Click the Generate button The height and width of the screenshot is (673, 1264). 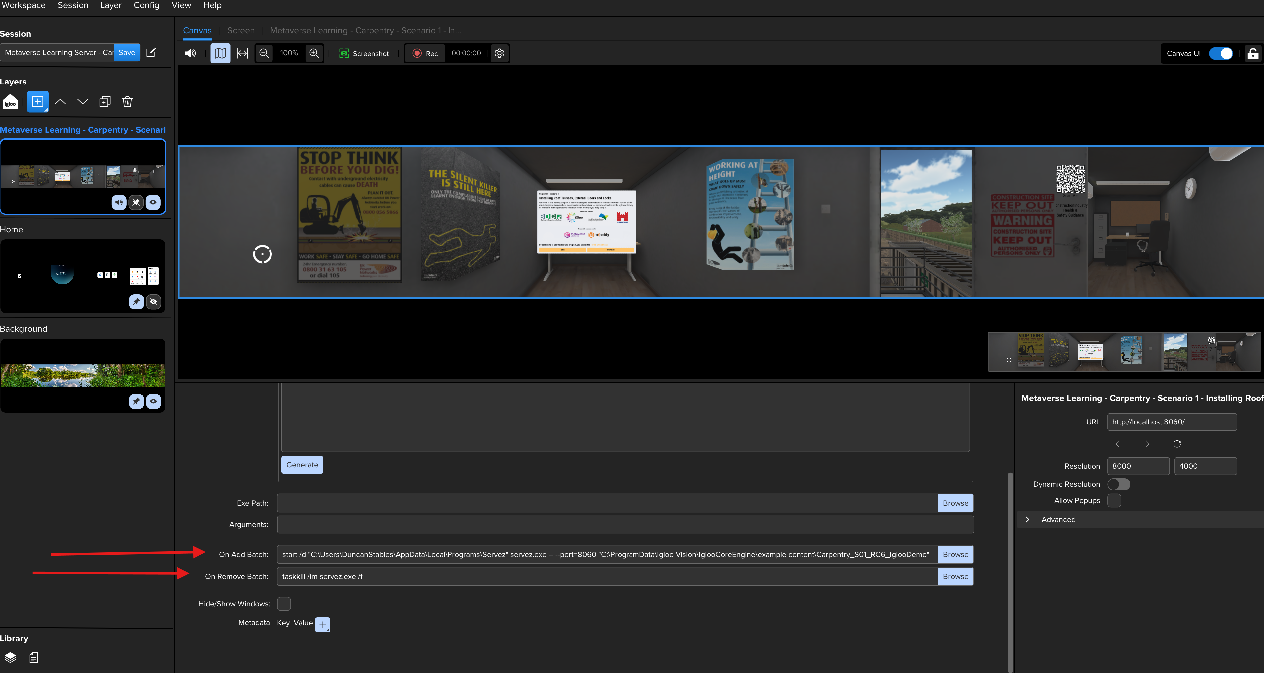302,465
